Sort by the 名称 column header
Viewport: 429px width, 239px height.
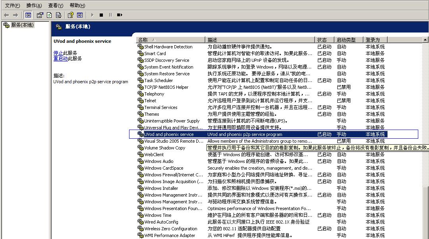[170, 40]
